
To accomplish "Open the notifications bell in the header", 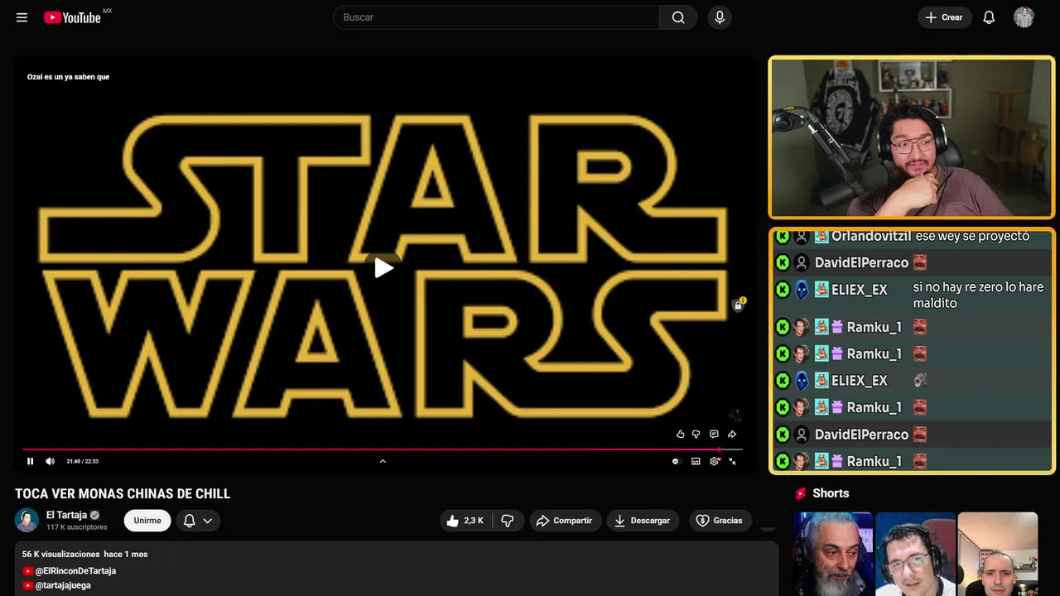I will pyautogui.click(x=989, y=17).
